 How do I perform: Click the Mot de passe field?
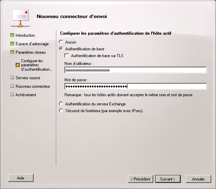point(136,86)
